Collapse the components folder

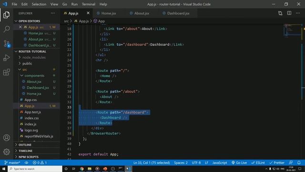click(34, 75)
